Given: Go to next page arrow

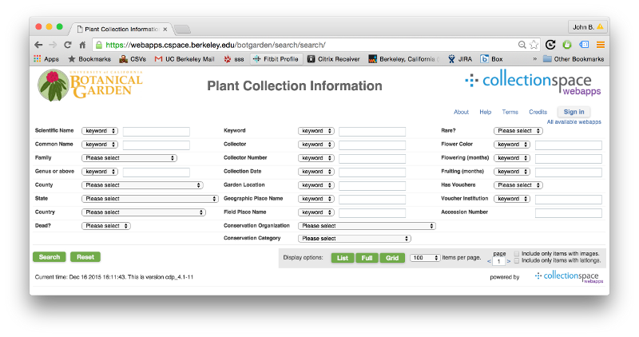Looking at the screenshot, I should 509,262.
